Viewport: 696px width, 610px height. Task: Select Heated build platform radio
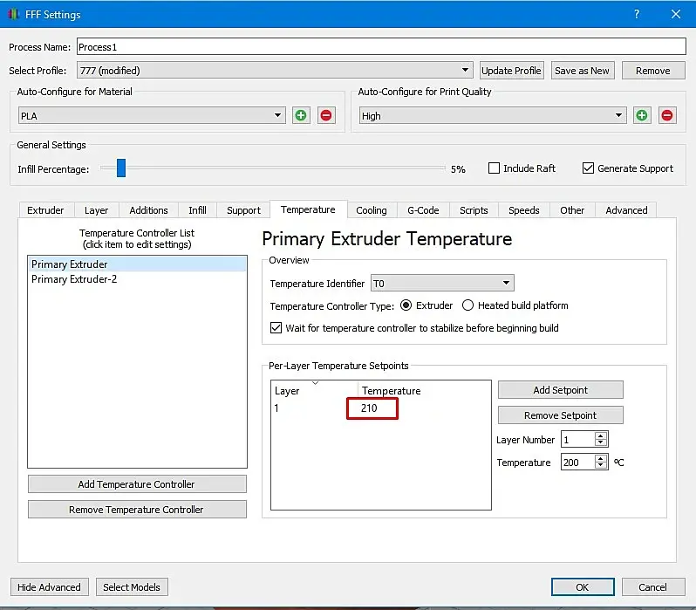click(467, 305)
